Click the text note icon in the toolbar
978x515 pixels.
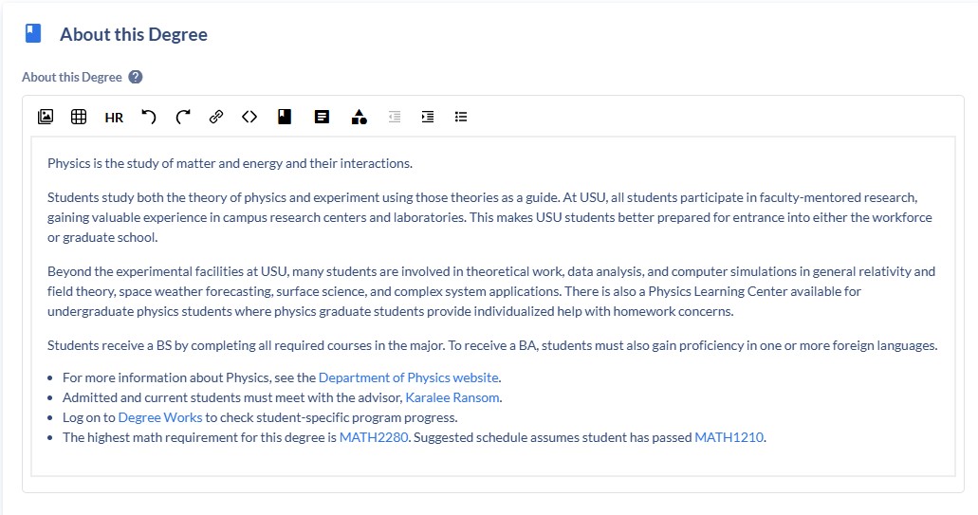click(x=322, y=117)
